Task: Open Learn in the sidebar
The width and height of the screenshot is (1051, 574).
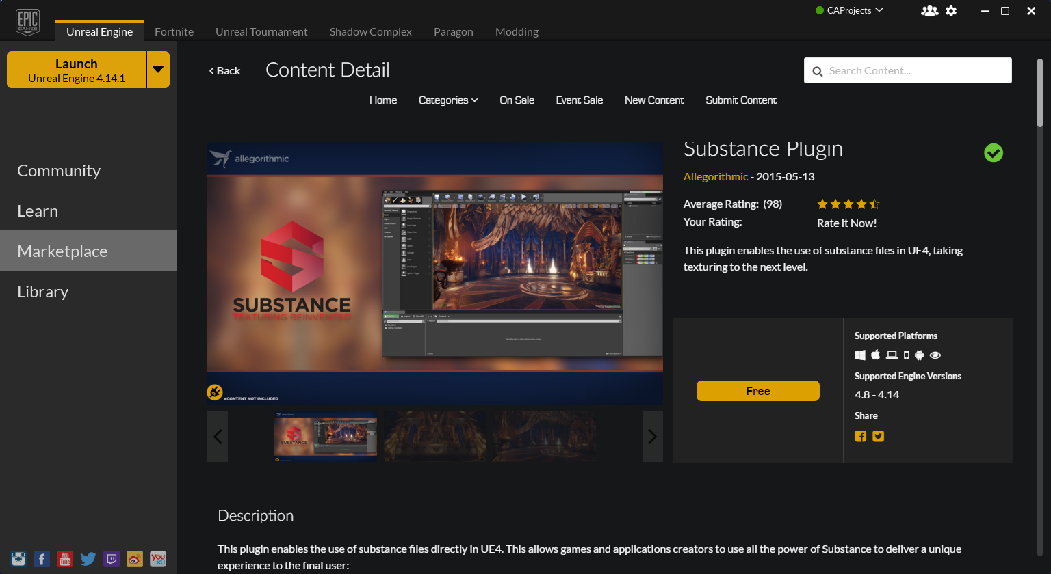Action: tap(88, 210)
